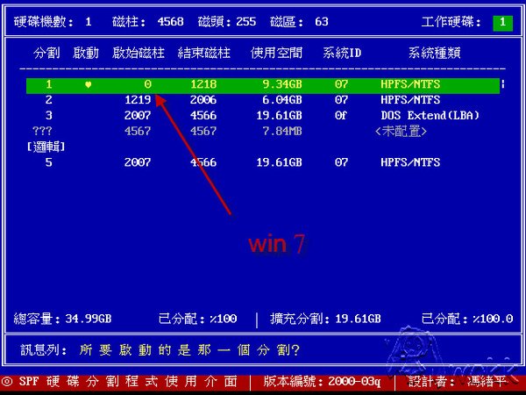526x395 pixels.
Task: Click the <未配置> unallocated label
Action: (401, 132)
